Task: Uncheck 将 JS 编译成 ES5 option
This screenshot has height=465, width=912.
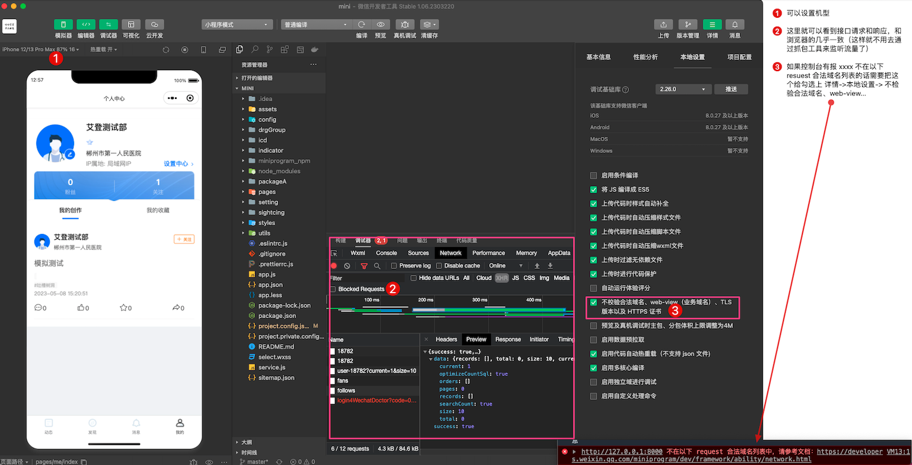Action: 594,190
